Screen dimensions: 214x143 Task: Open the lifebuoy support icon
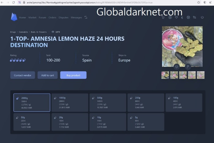click(x=188, y=17)
